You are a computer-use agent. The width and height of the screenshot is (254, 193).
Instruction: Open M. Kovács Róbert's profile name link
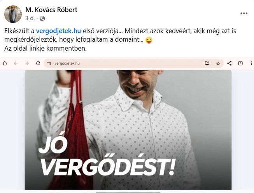(51, 10)
